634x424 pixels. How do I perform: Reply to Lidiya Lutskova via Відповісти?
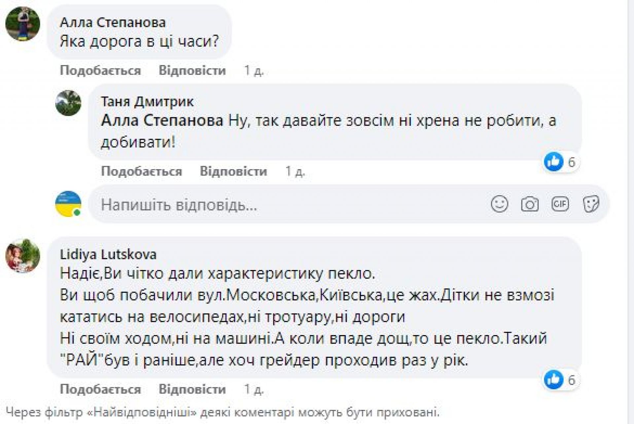click(192, 389)
